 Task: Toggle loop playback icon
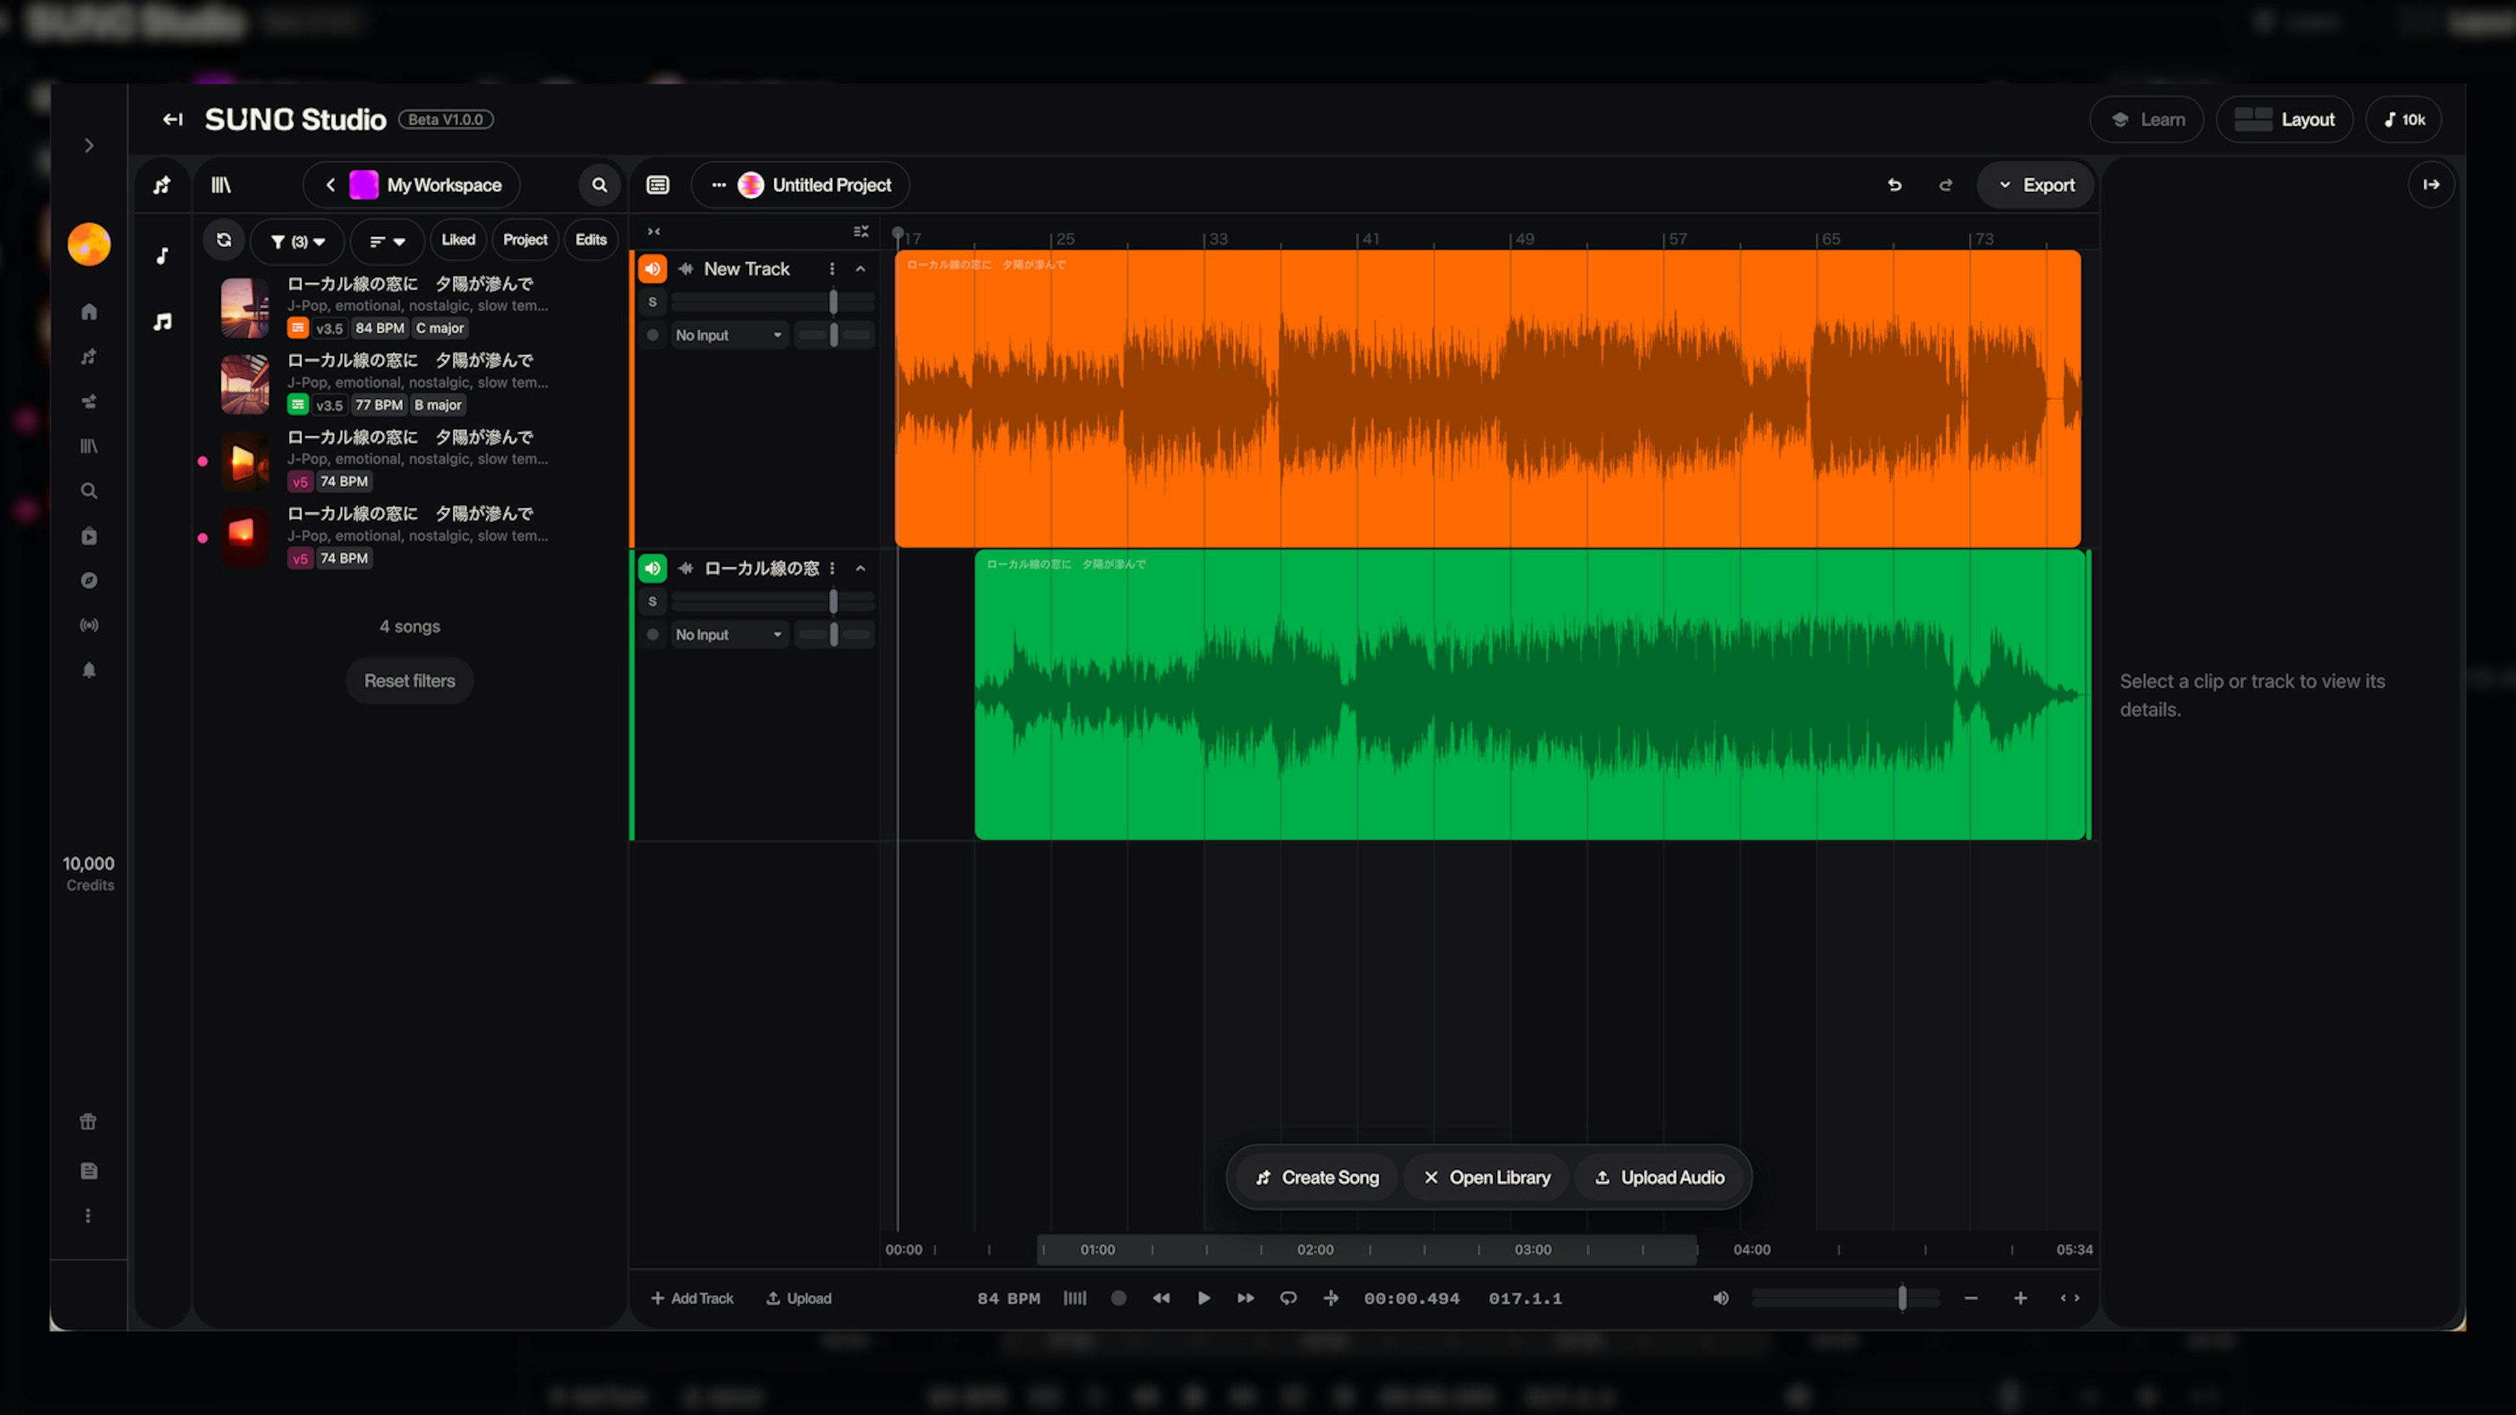click(1288, 1298)
